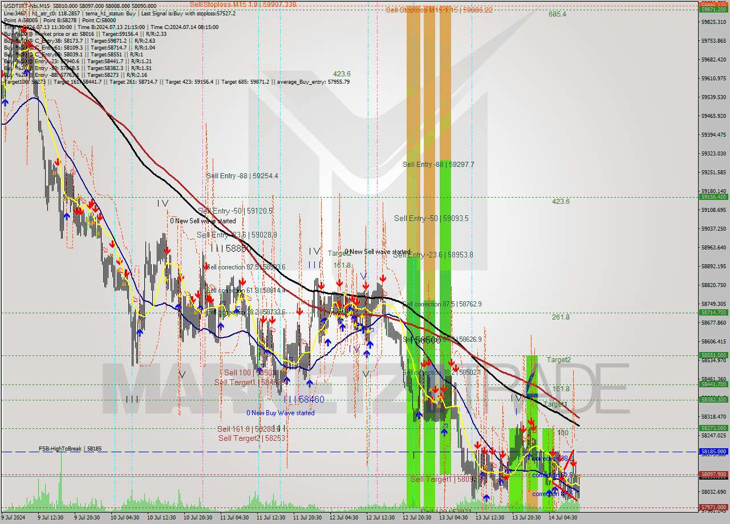Image resolution: width=730 pixels, height=524 pixels.
Task: Click the 57971.000 red price tag
Action: 713,507
